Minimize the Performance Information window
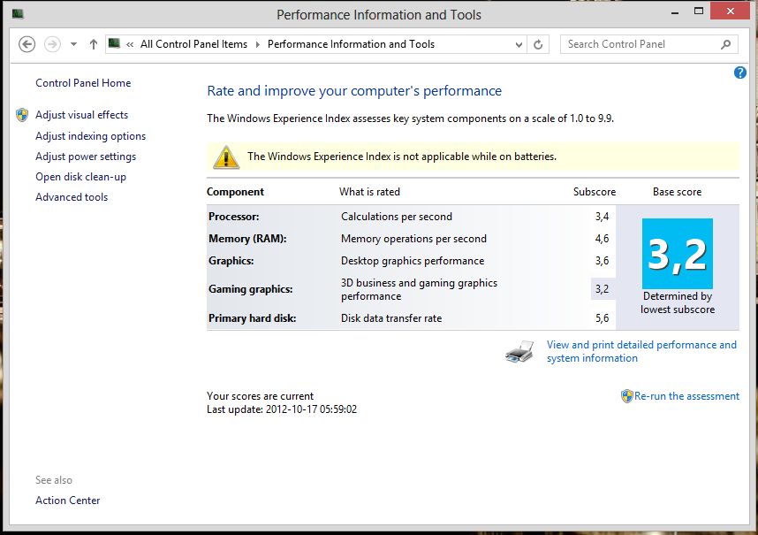 675,13
